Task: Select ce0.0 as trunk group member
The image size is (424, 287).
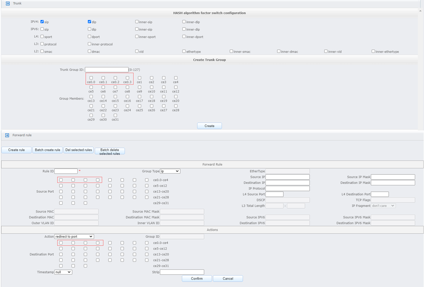Action: 91,78
